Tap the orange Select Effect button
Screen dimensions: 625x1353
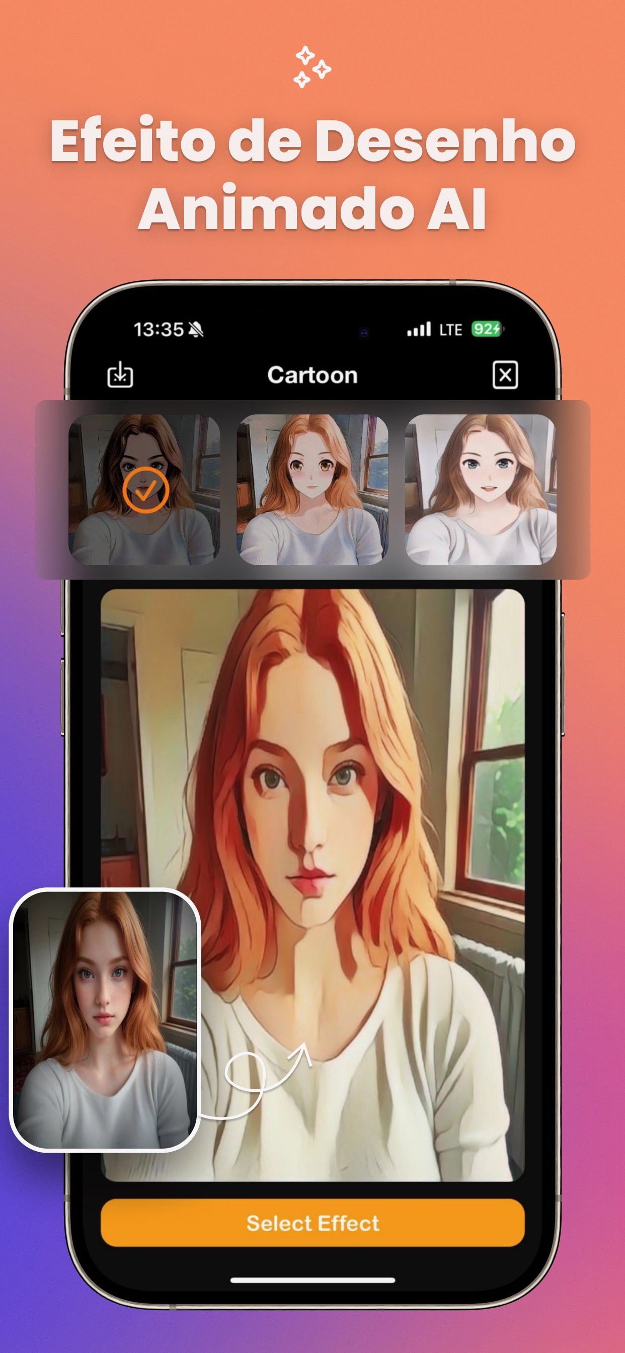pos(312,1223)
